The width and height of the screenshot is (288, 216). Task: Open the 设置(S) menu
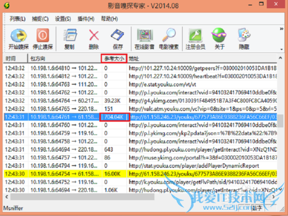(x=63, y=19)
